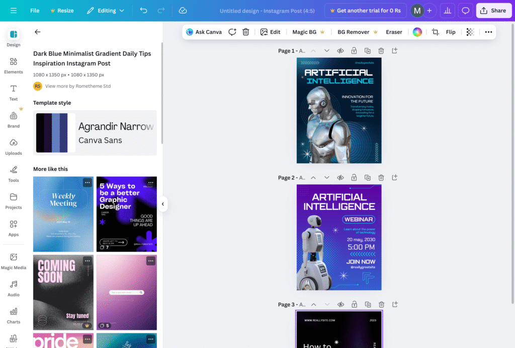This screenshot has width=515, height=348.
Task: Click the Share button
Action: (493, 10)
